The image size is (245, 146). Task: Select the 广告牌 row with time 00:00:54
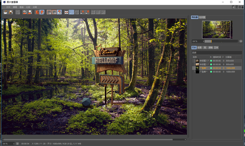pyautogui.click(x=217, y=68)
